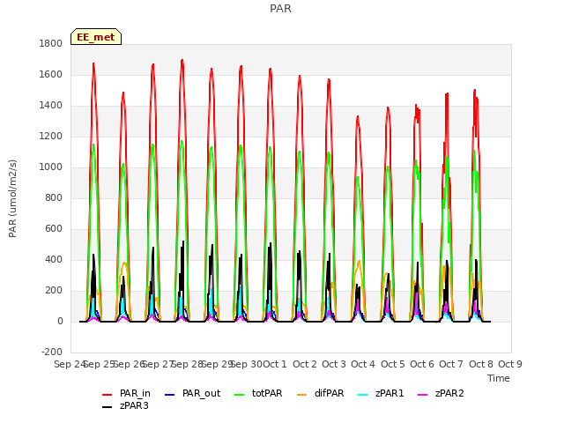Click the 1800 y-axis tick label
The width and height of the screenshot is (564, 423).
[x=51, y=43]
